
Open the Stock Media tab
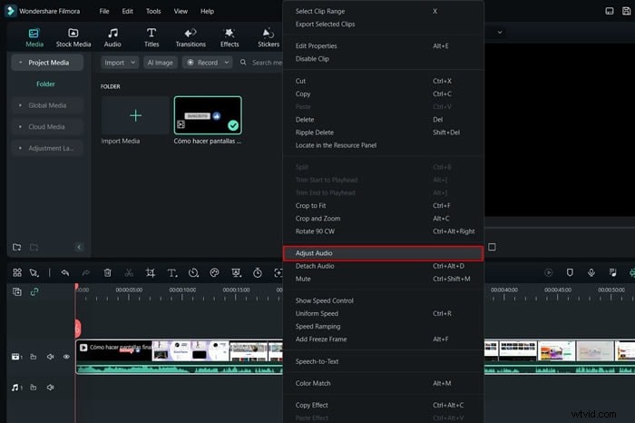[x=73, y=38]
